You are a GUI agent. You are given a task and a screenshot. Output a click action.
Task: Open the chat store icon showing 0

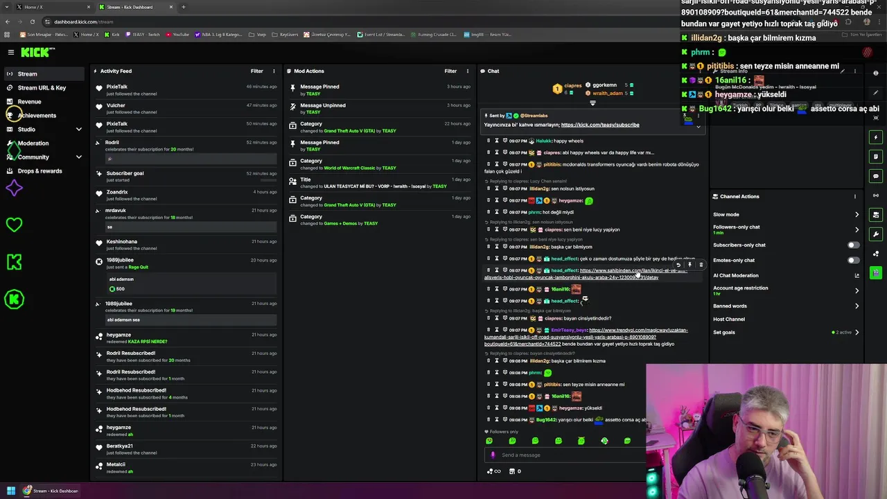(515, 471)
